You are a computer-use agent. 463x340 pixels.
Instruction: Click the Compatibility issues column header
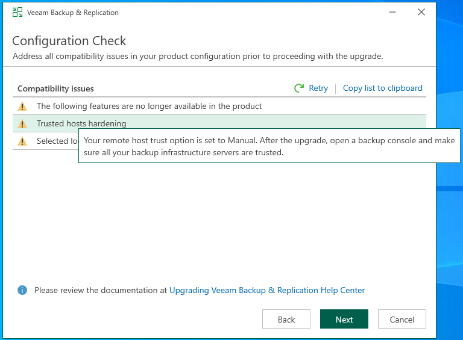(x=55, y=88)
